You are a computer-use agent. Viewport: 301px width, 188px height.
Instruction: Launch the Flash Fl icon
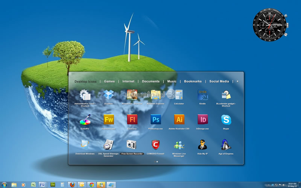[x=132, y=120]
